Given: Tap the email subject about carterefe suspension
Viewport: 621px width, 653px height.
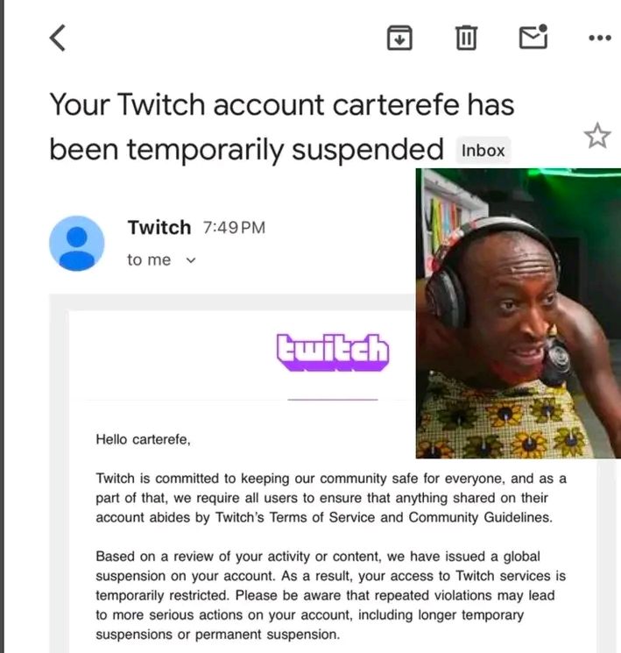Looking at the screenshot, I should [282, 126].
